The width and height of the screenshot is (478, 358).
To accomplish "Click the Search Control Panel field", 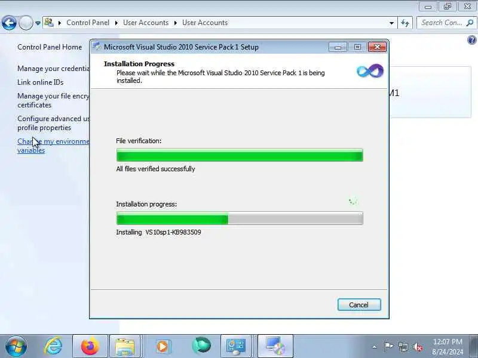I will 442,23.
